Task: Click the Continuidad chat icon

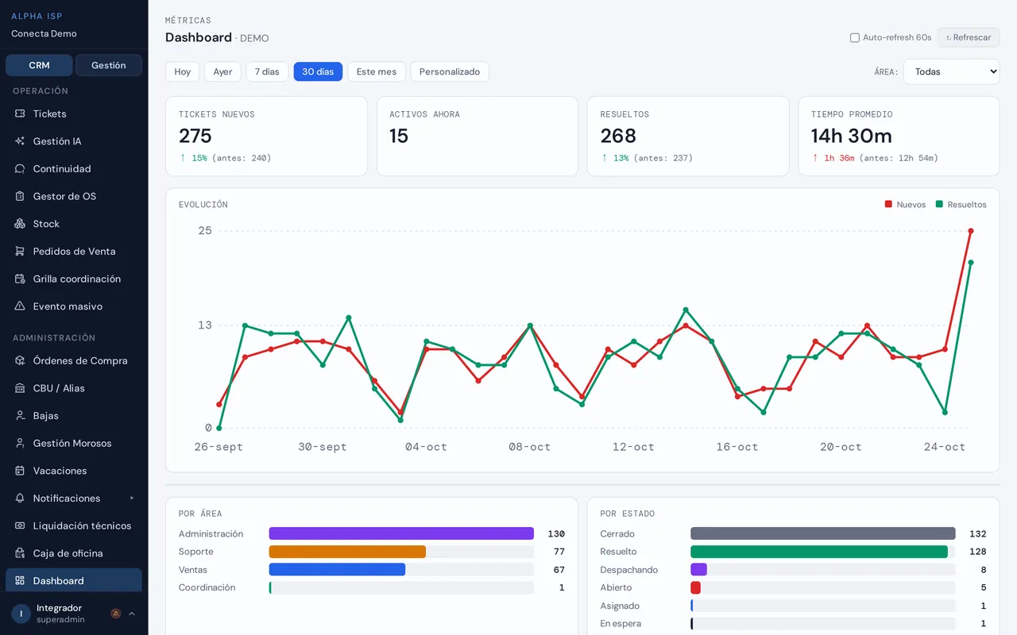Action: pos(20,169)
